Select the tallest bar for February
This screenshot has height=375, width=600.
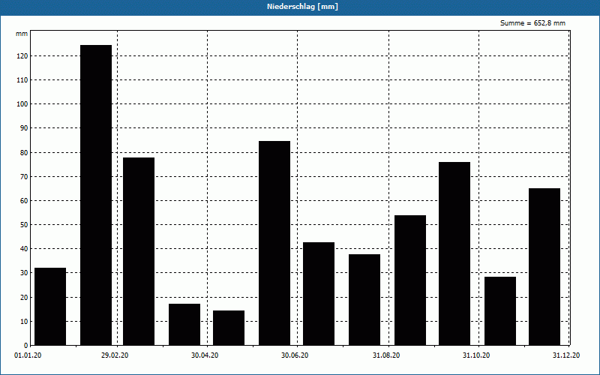pyautogui.click(x=96, y=195)
